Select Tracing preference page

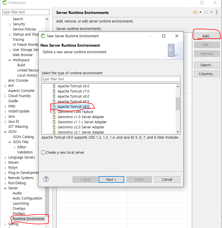pos(18,40)
